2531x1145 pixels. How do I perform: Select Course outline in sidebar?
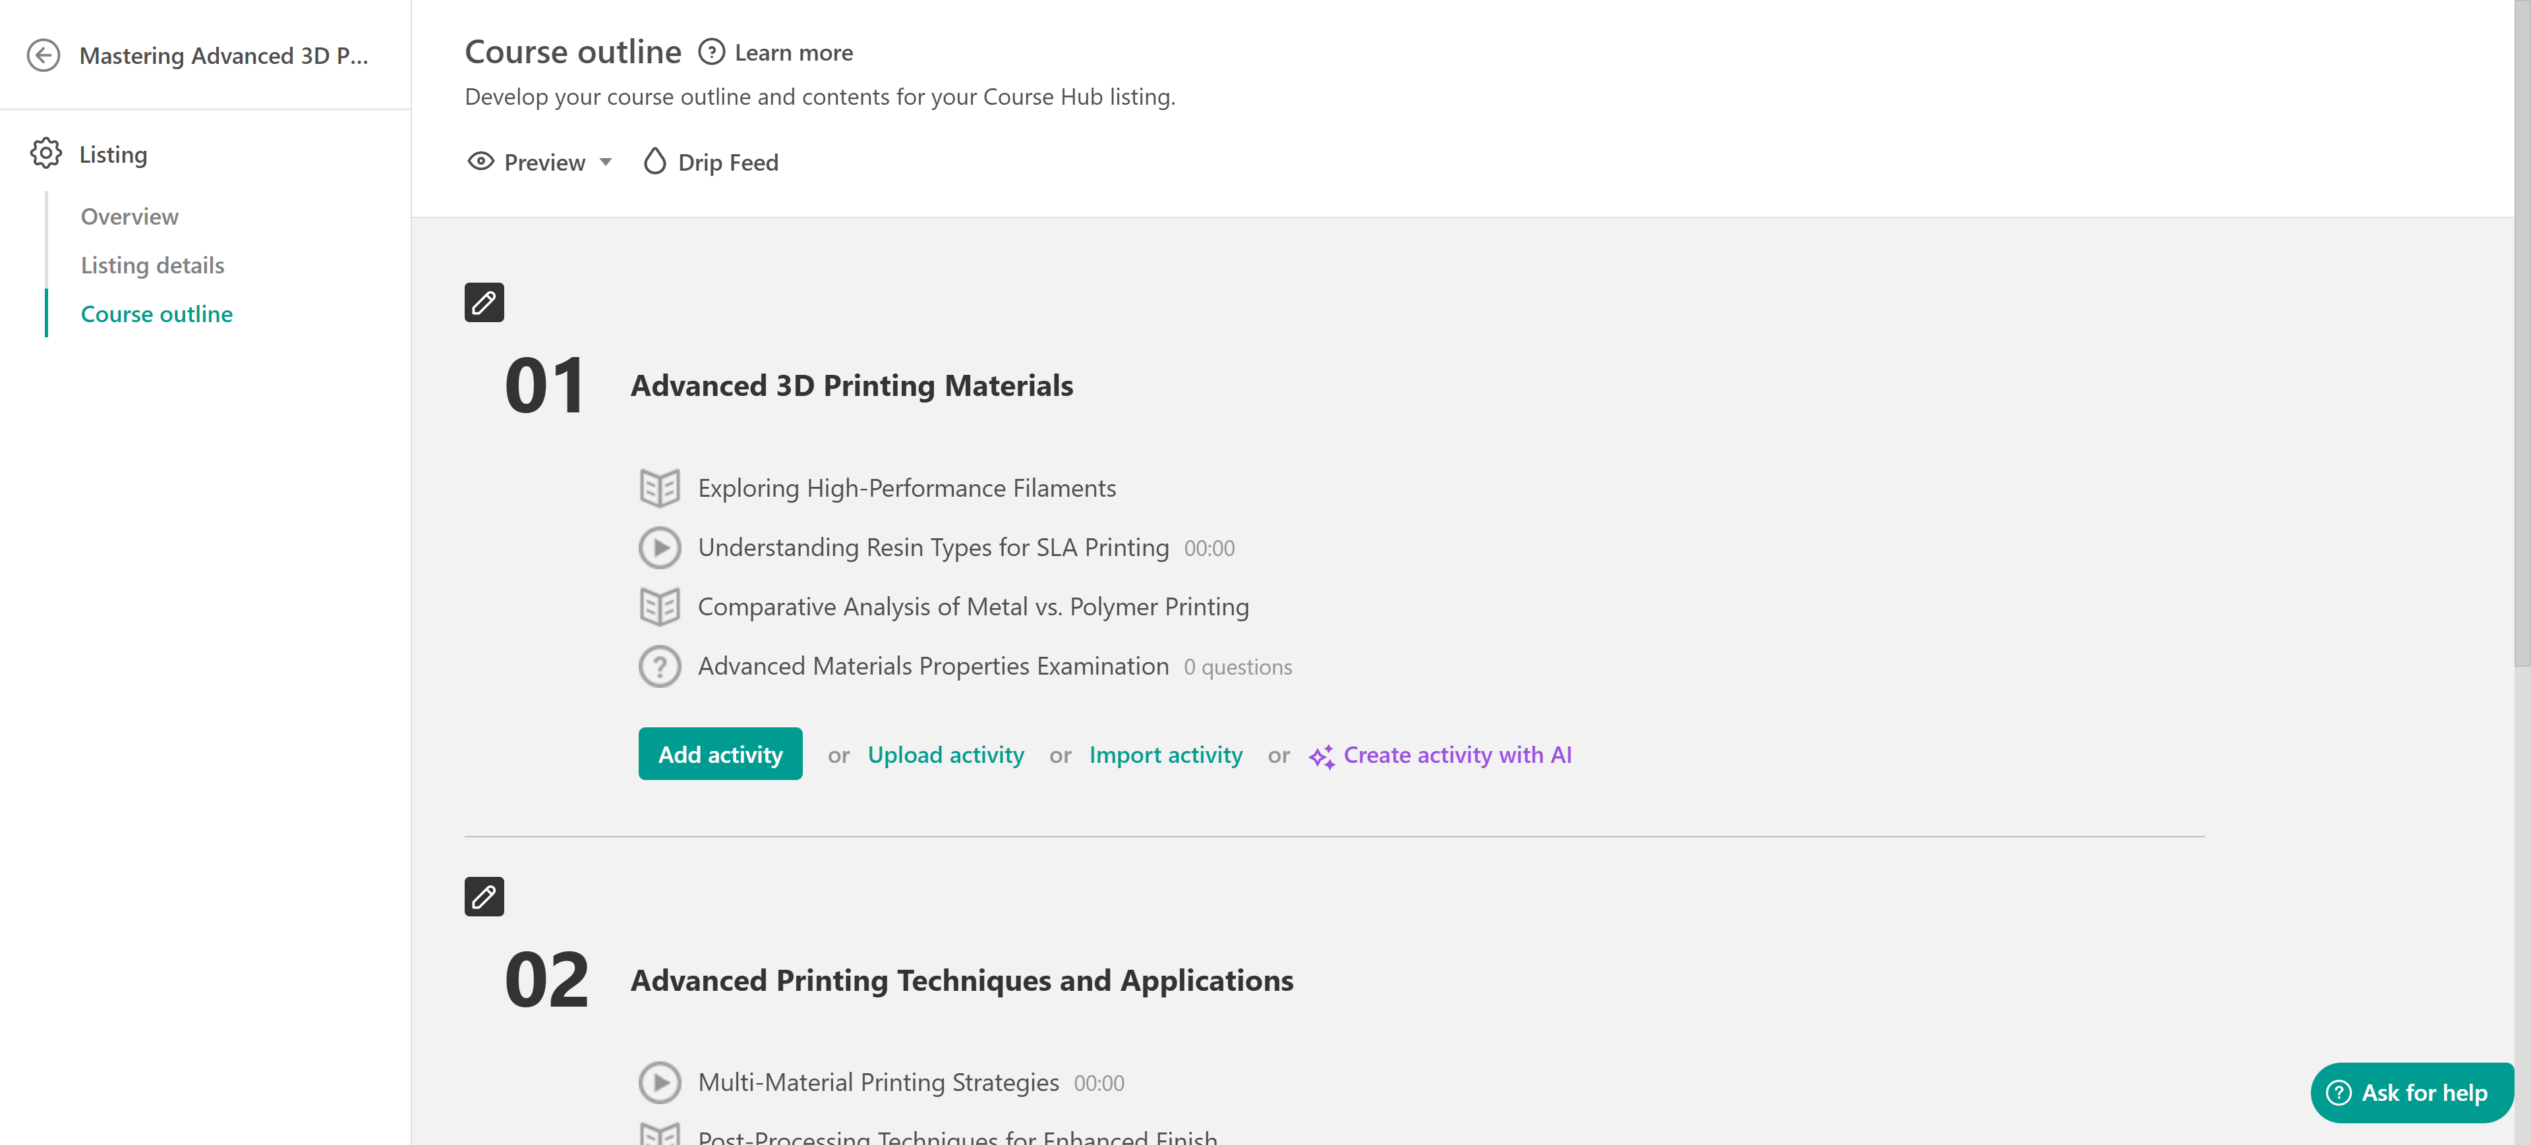pos(156,314)
